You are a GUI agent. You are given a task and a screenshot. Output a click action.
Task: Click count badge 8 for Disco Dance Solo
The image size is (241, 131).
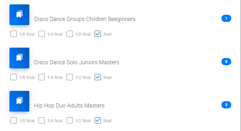226,62
